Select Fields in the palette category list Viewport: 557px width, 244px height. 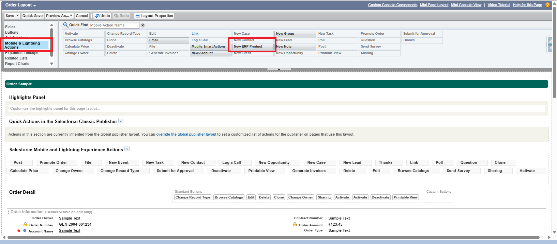(10, 27)
